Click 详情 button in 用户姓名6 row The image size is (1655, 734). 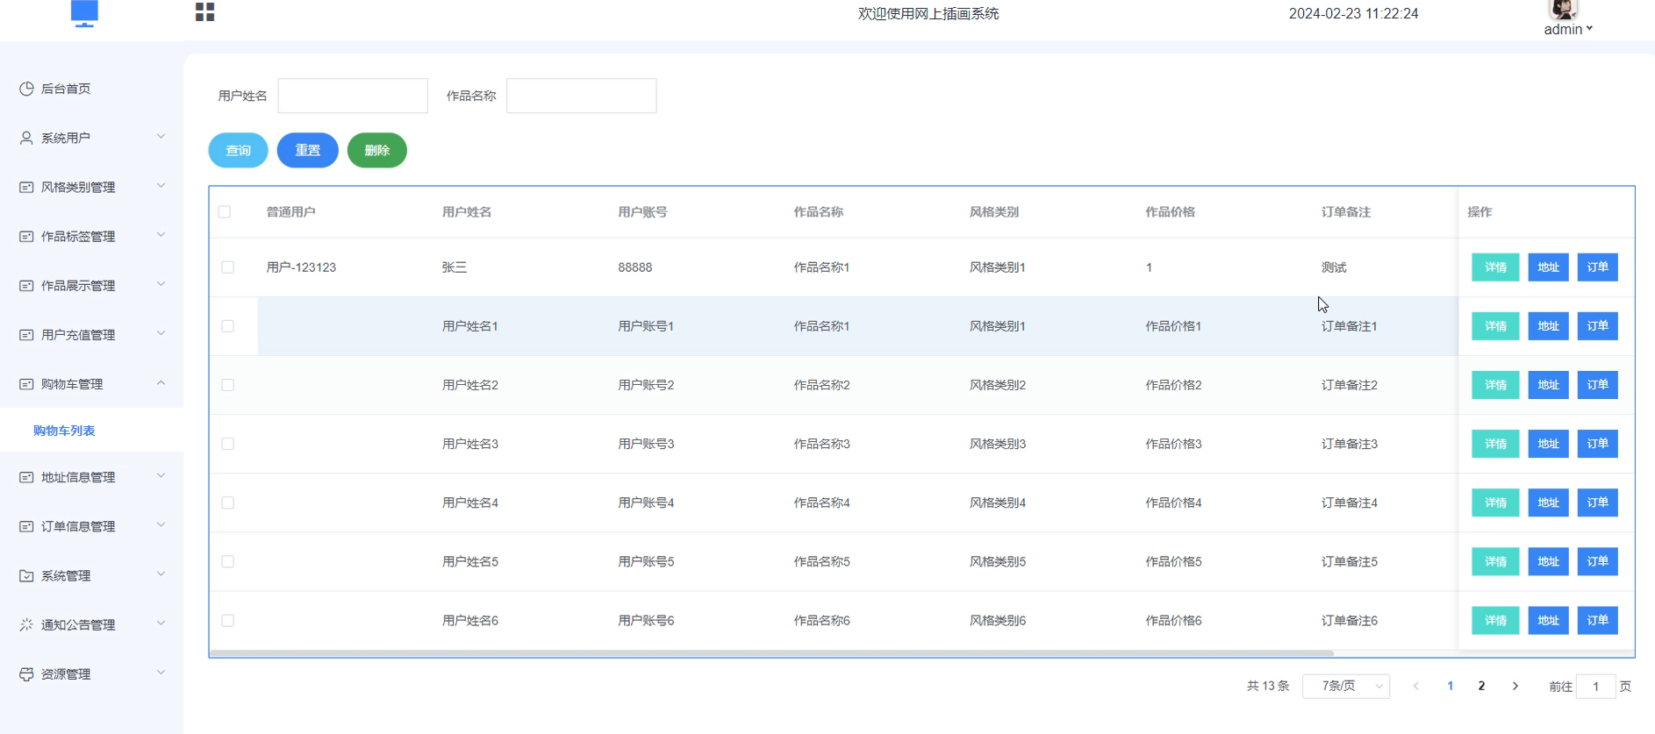[1495, 620]
